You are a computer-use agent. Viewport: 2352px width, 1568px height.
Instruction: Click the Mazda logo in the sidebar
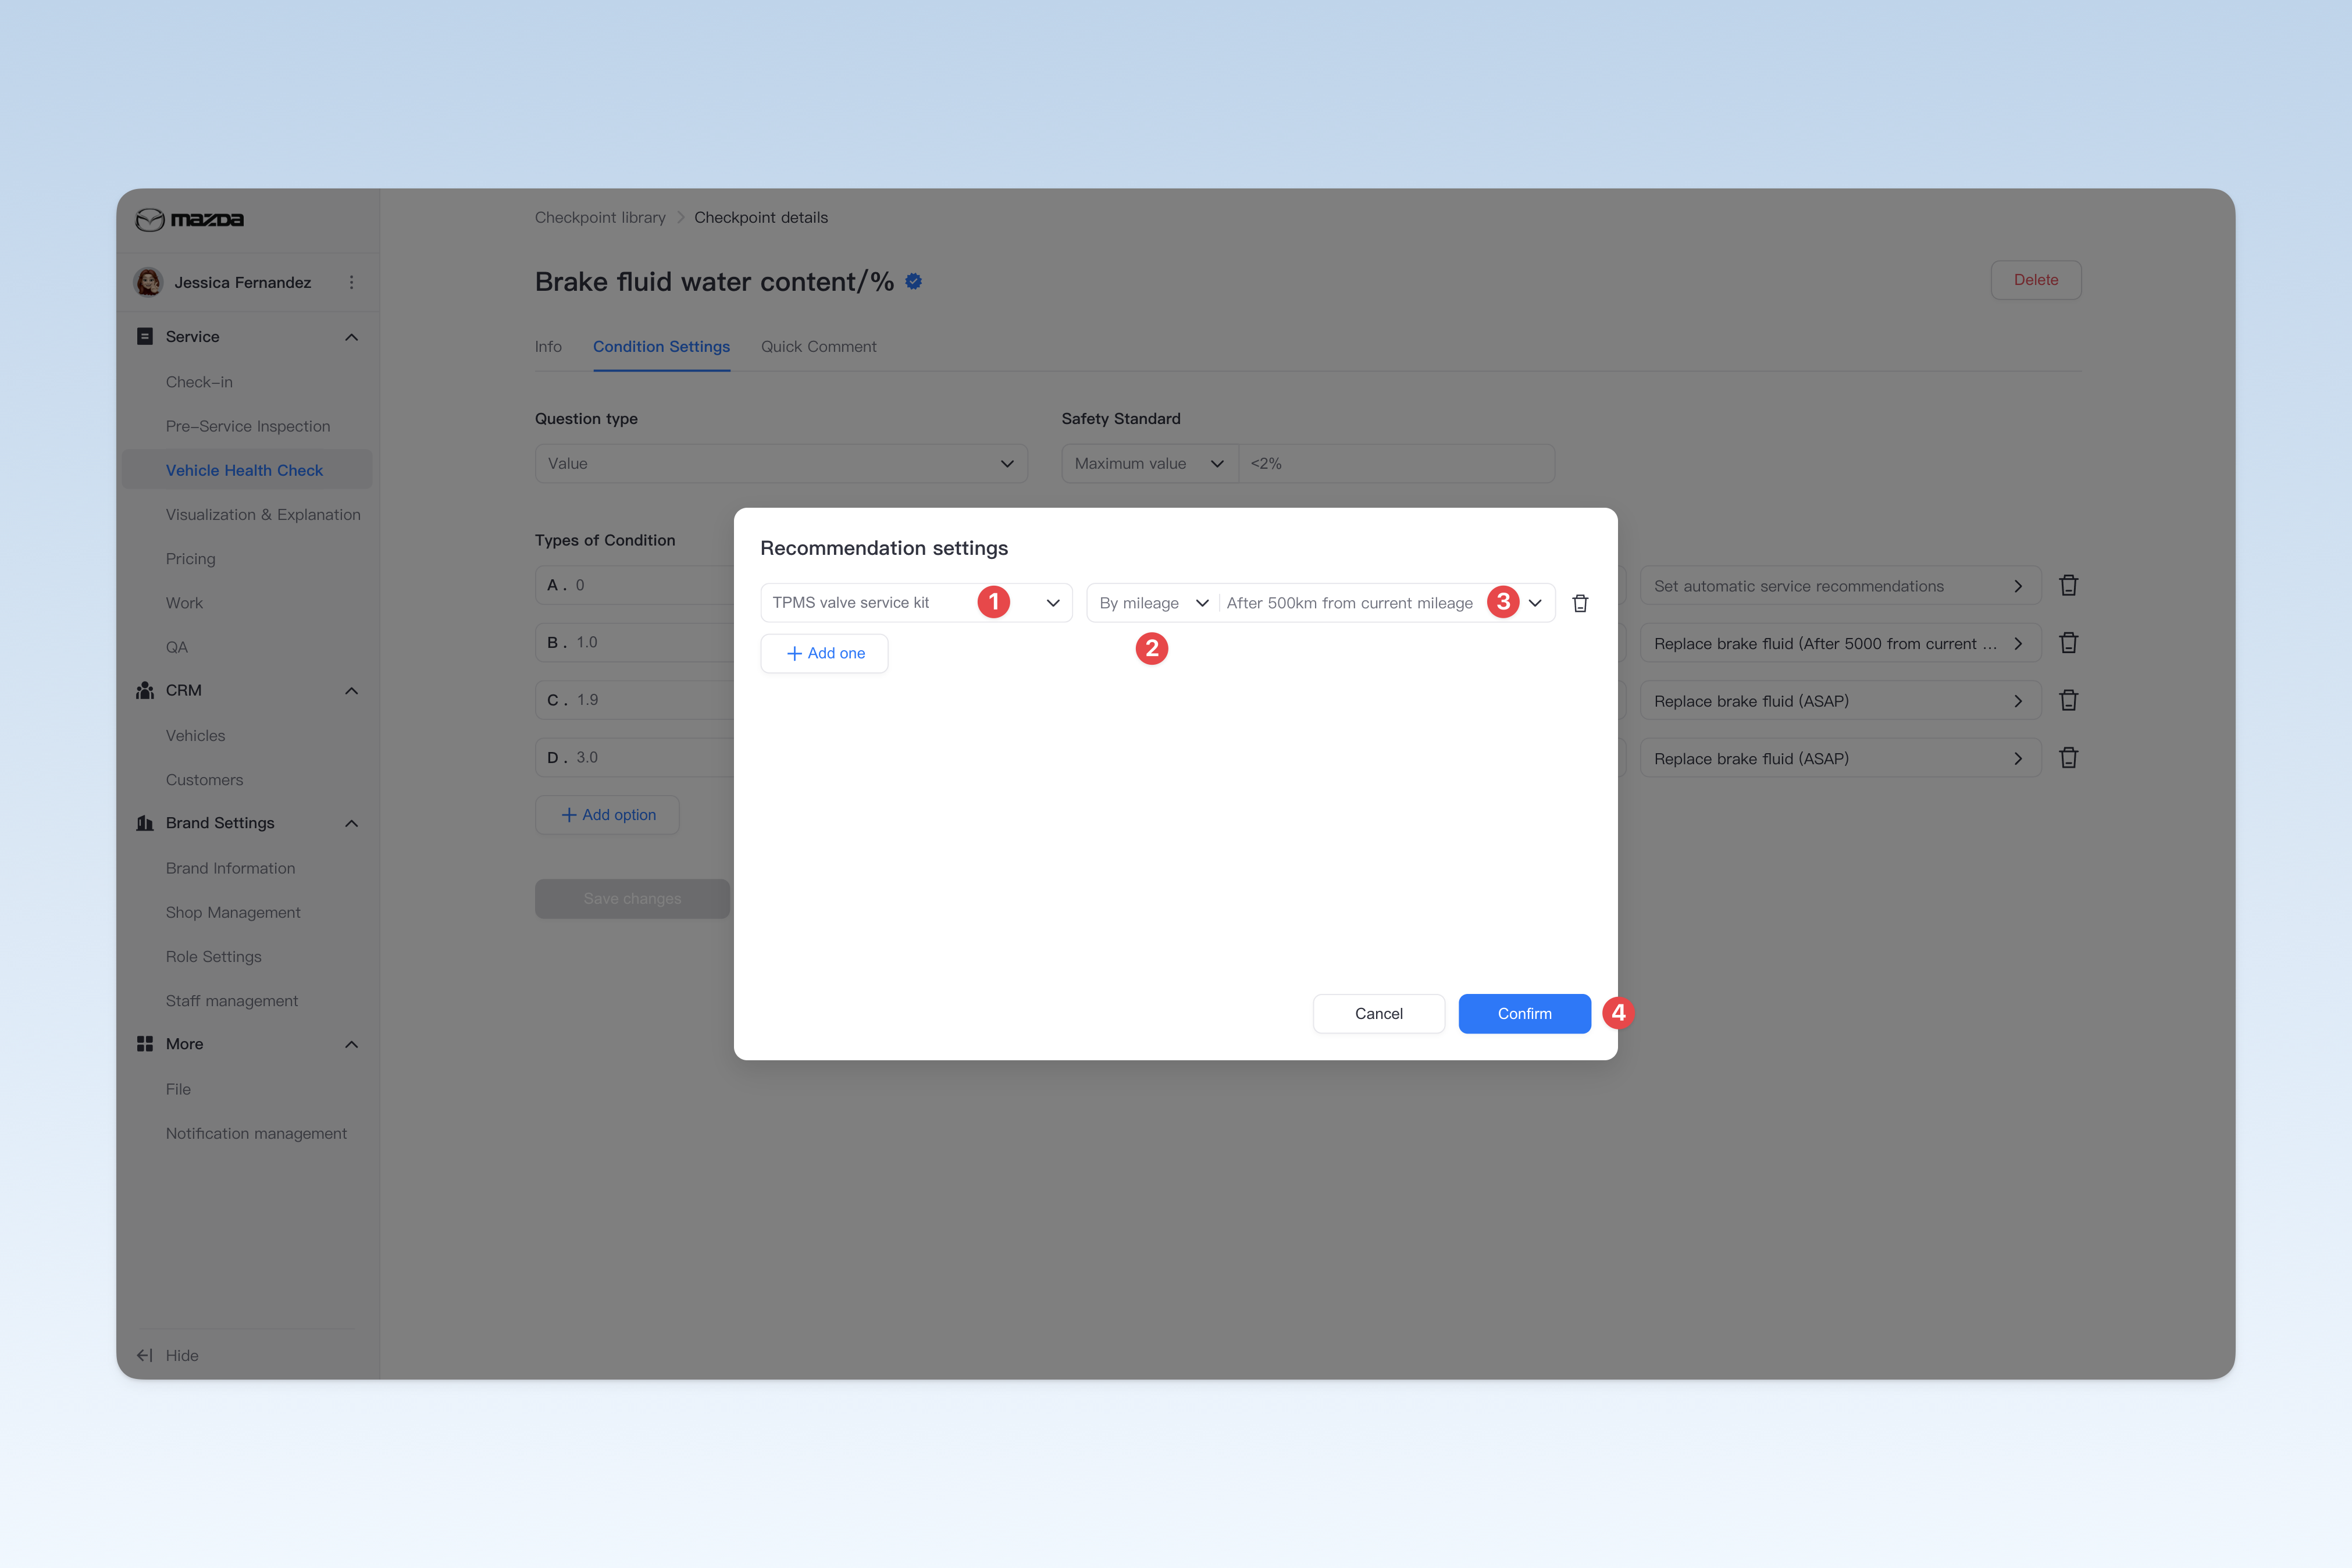tap(190, 219)
